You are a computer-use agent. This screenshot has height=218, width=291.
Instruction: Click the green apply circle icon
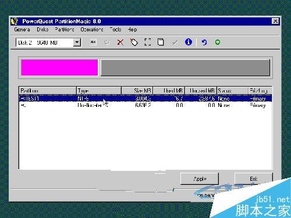pos(218,42)
